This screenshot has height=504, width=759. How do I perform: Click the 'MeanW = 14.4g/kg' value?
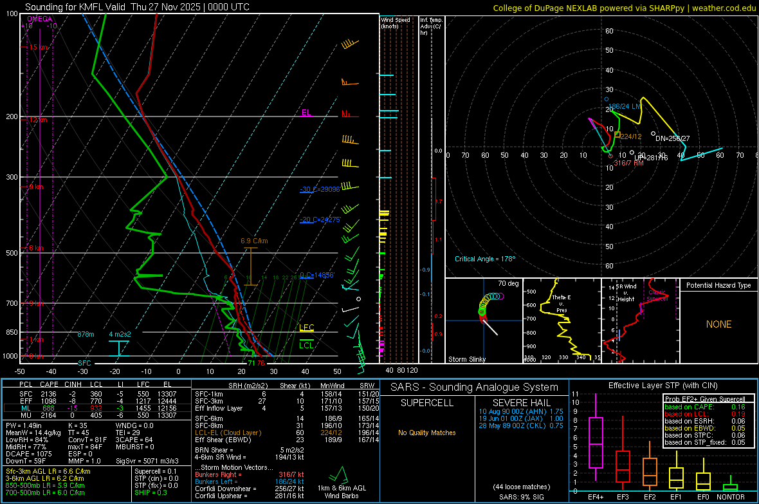click(33, 433)
